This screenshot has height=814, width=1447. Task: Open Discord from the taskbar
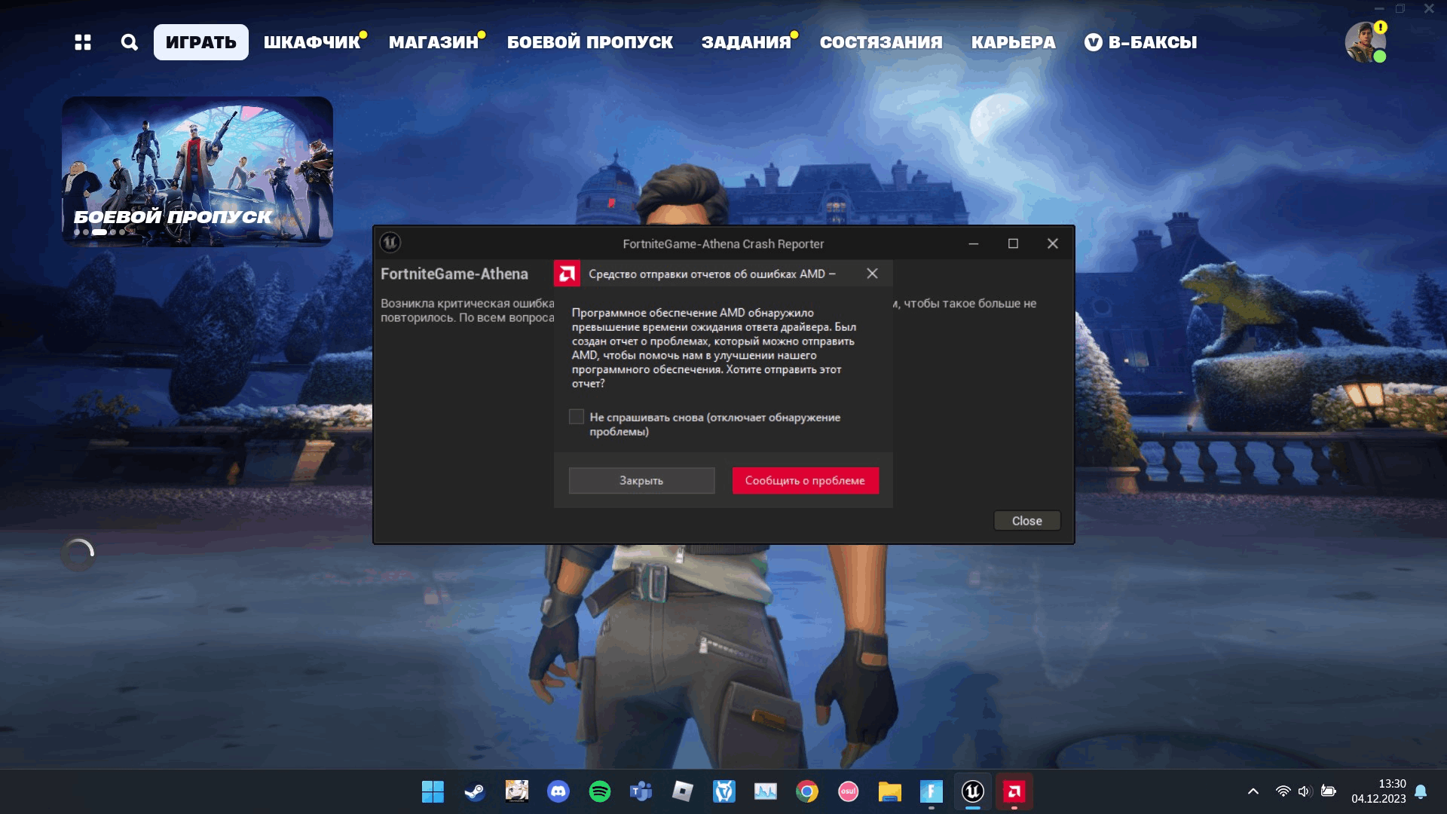(558, 791)
